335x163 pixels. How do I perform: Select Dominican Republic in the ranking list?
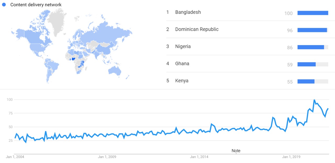pyautogui.click(x=197, y=29)
